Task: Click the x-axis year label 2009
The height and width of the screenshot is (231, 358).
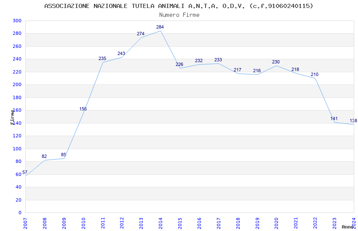Action: pyautogui.click(x=64, y=223)
